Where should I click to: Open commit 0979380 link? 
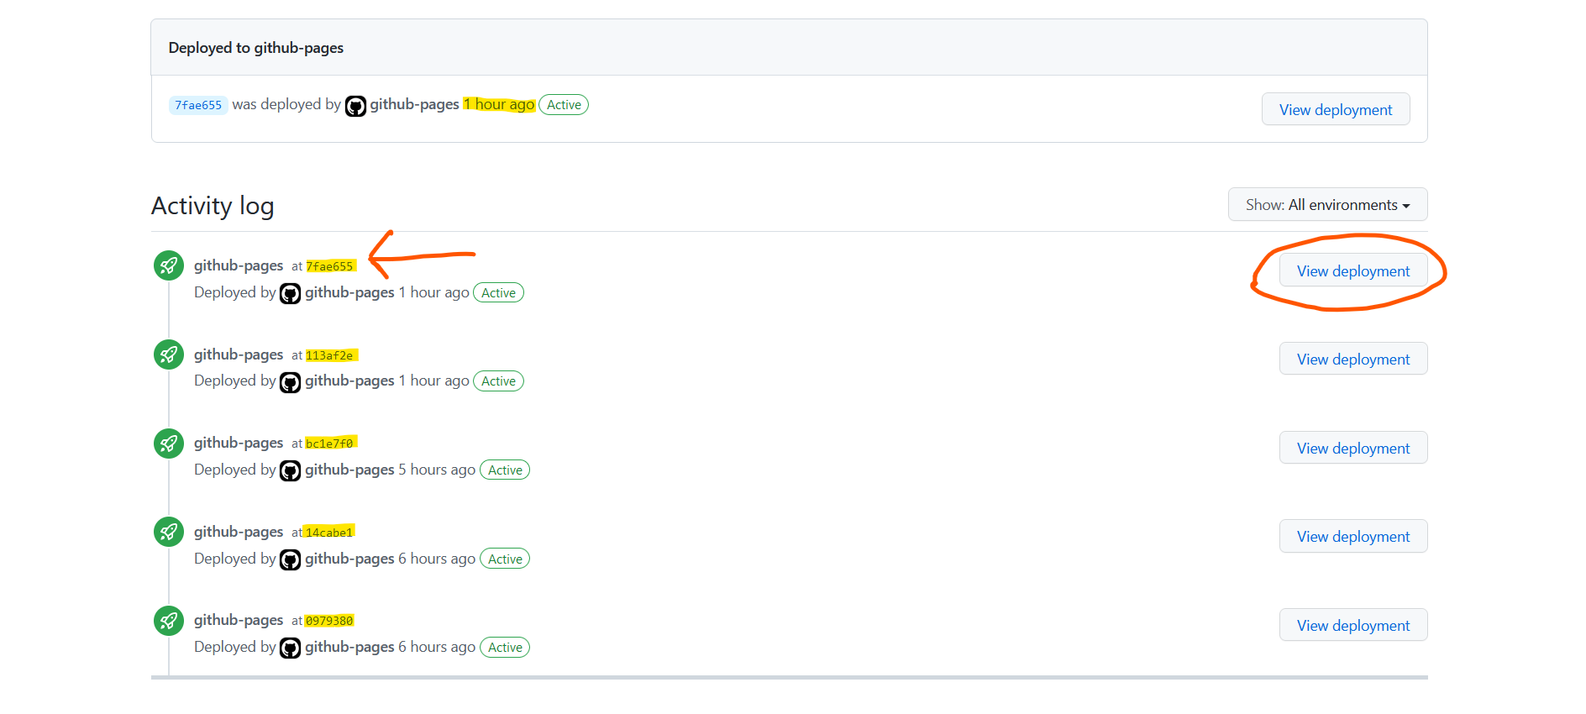pyautogui.click(x=329, y=621)
